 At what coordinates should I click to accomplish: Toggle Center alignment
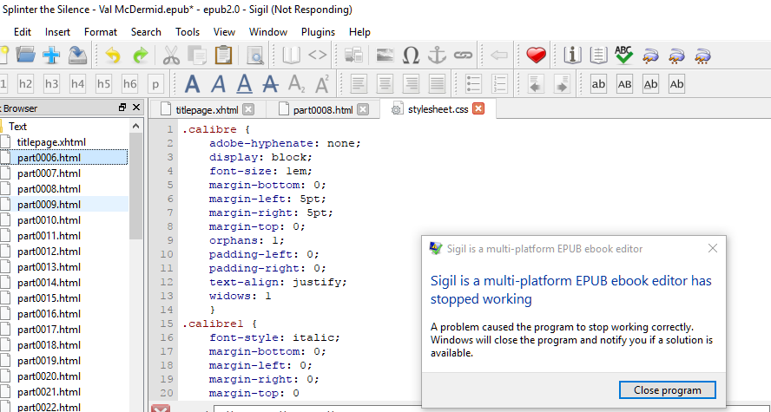[x=385, y=84]
